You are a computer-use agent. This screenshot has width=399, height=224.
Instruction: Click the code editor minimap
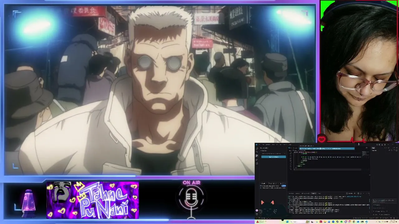pyautogui.click(x=365, y=154)
